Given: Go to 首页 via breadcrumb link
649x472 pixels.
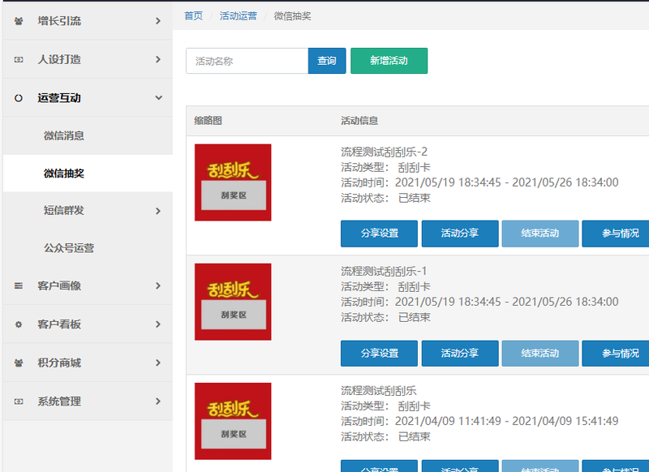Looking at the screenshot, I should click(x=193, y=15).
